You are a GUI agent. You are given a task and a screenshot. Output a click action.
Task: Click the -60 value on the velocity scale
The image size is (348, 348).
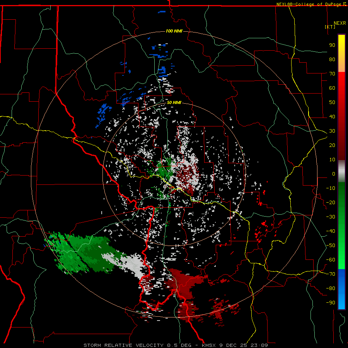point(331,260)
